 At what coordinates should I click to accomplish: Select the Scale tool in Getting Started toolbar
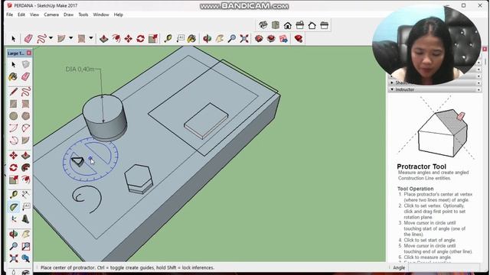point(153,39)
